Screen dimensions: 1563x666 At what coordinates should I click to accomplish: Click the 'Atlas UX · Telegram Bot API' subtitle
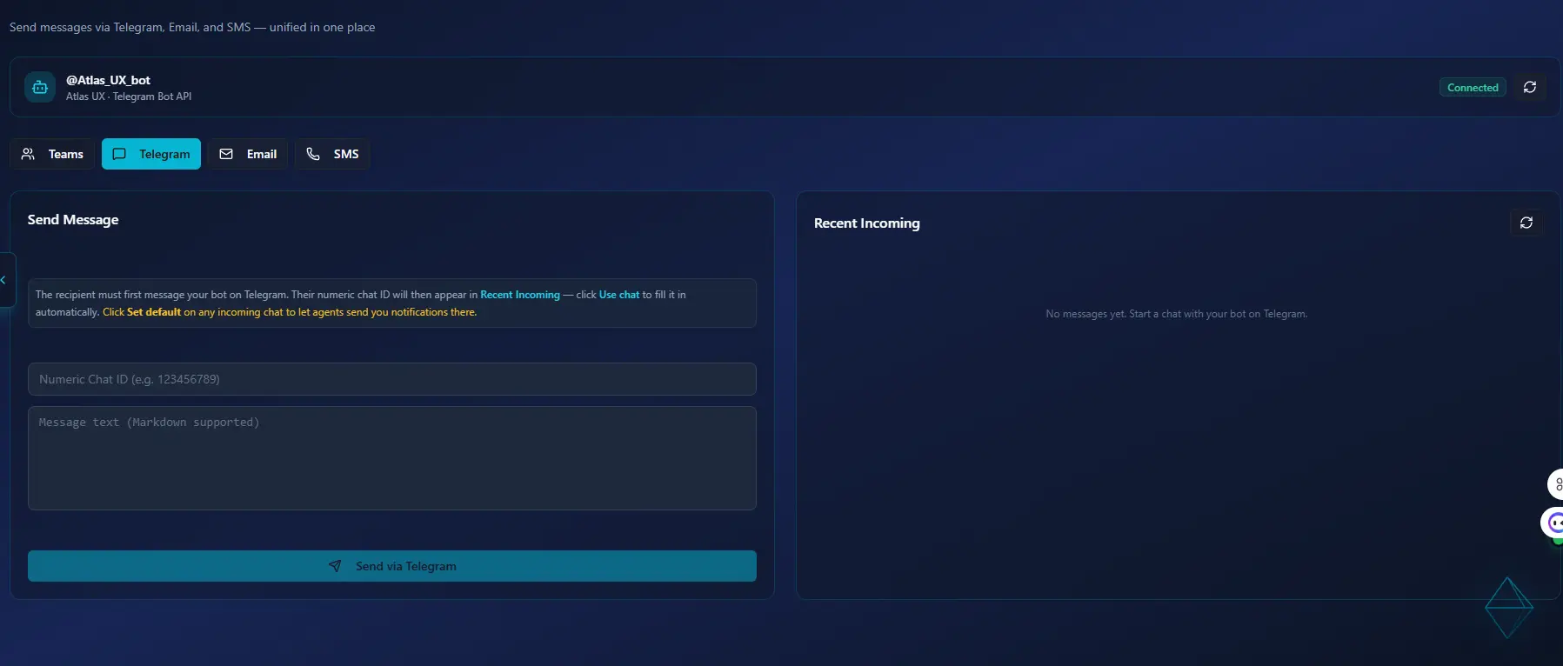pyautogui.click(x=129, y=97)
